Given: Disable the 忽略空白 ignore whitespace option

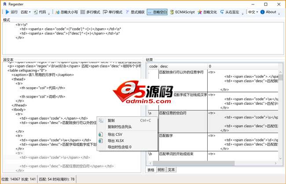Looking at the screenshot, I should click(x=157, y=12).
